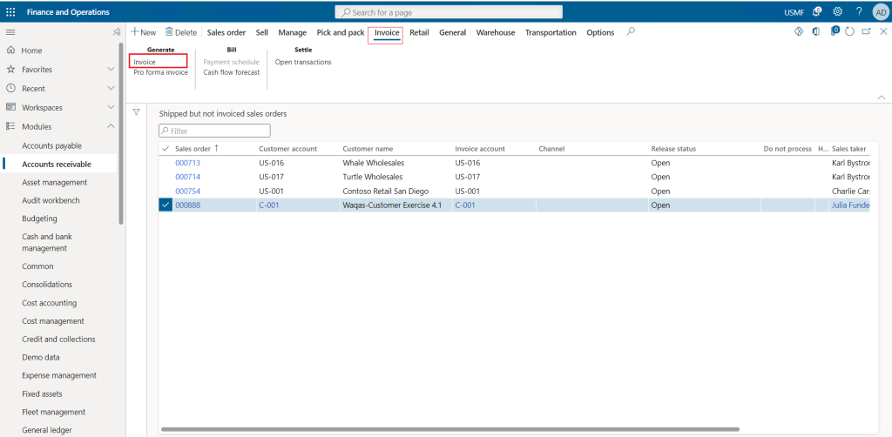Click the horizontal grid scrollbar
Screen dimensions: 892x437
(450, 429)
